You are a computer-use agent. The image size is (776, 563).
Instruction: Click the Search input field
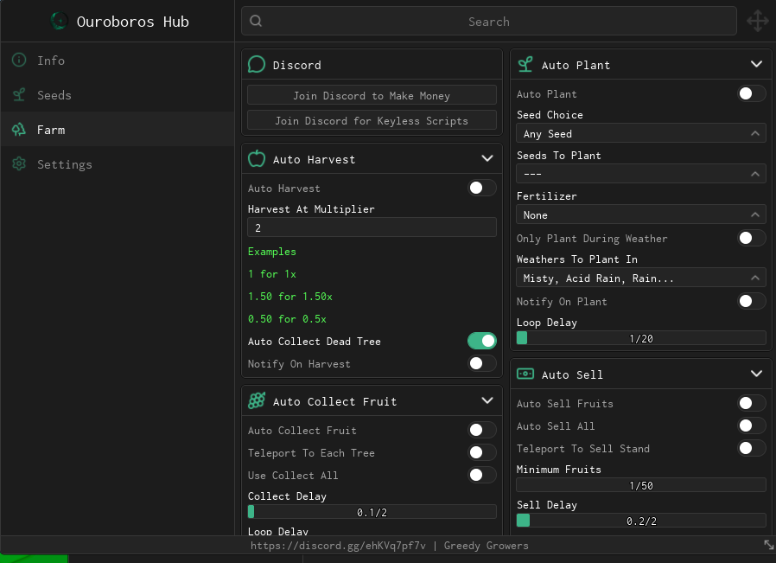click(488, 21)
